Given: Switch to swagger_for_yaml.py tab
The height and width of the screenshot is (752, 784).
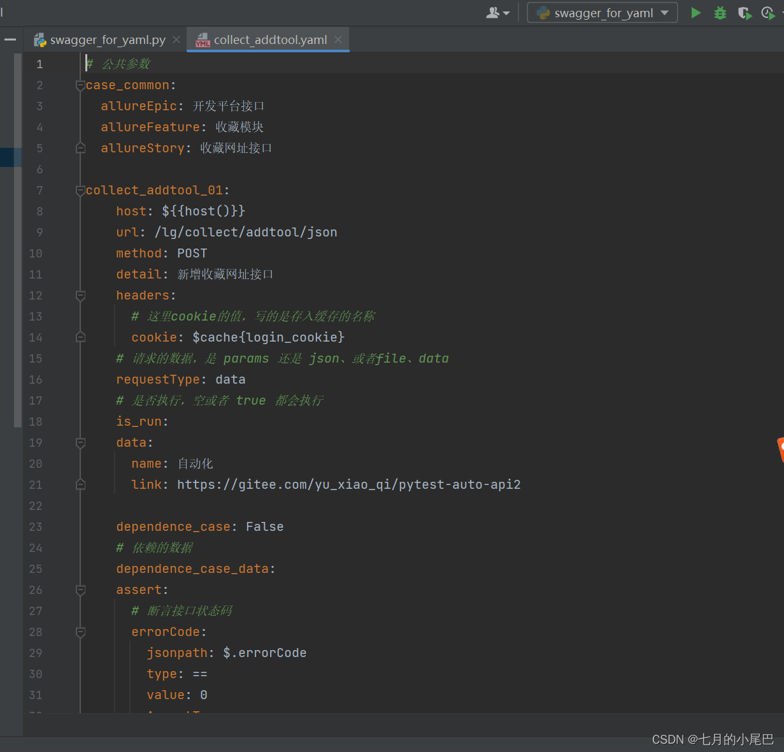Looking at the screenshot, I should pyautogui.click(x=100, y=40).
